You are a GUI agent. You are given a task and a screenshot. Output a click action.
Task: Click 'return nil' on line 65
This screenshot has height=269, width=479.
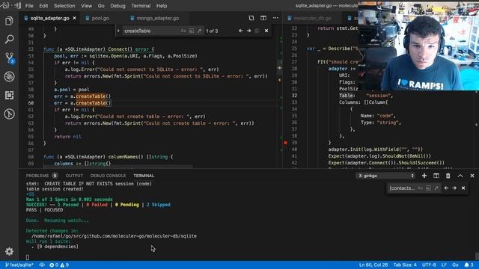(x=67, y=137)
